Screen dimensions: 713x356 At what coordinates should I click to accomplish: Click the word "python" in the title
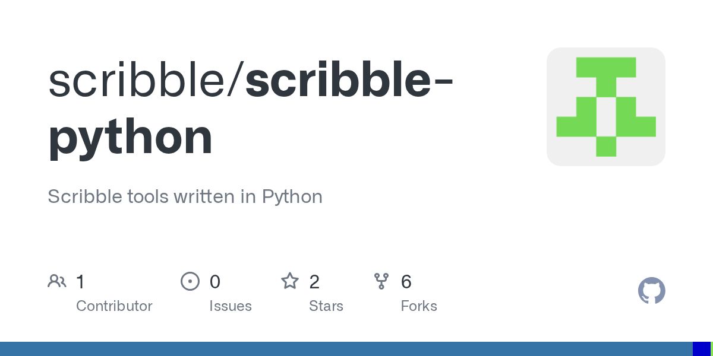pyautogui.click(x=131, y=138)
